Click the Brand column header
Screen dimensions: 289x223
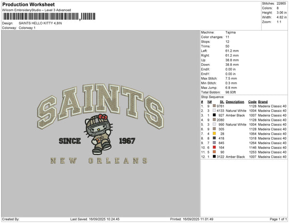(x=263, y=102)
